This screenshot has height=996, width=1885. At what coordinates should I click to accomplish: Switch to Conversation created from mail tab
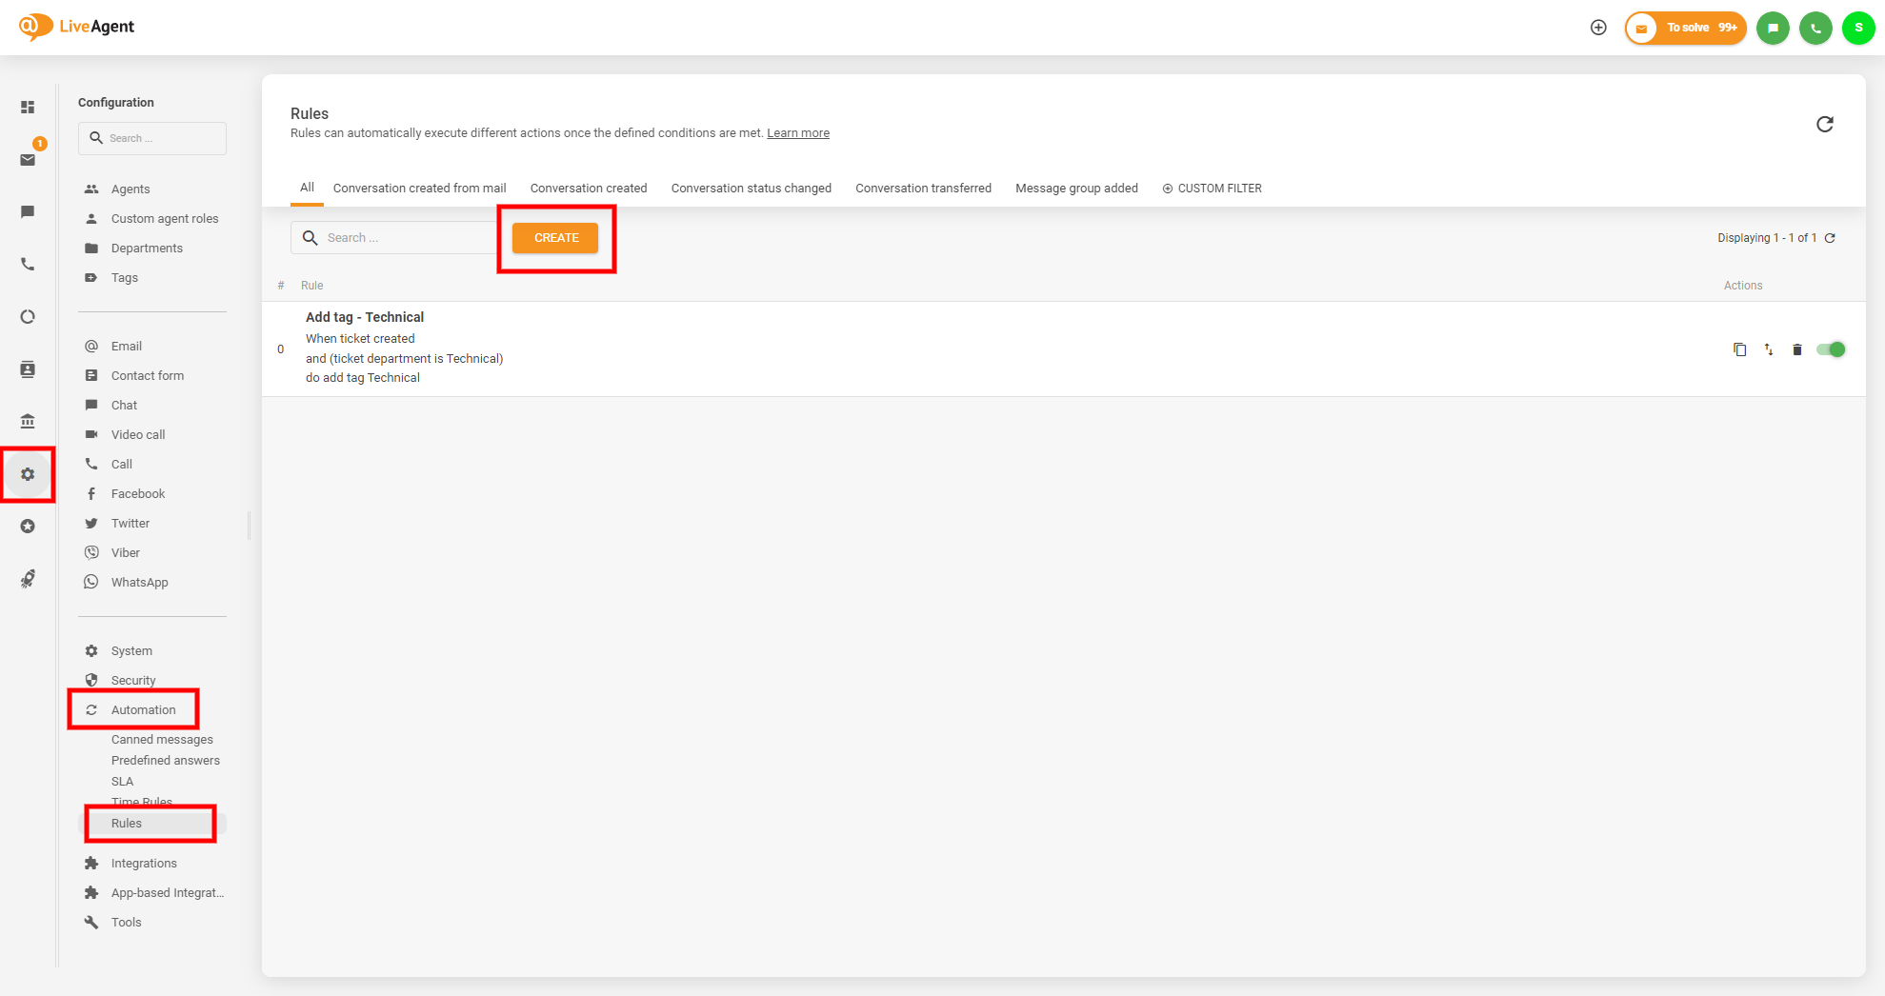point(419,189)
